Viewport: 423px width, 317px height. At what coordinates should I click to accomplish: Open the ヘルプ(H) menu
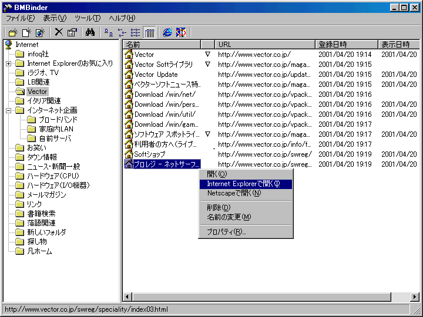pos(122,18)
